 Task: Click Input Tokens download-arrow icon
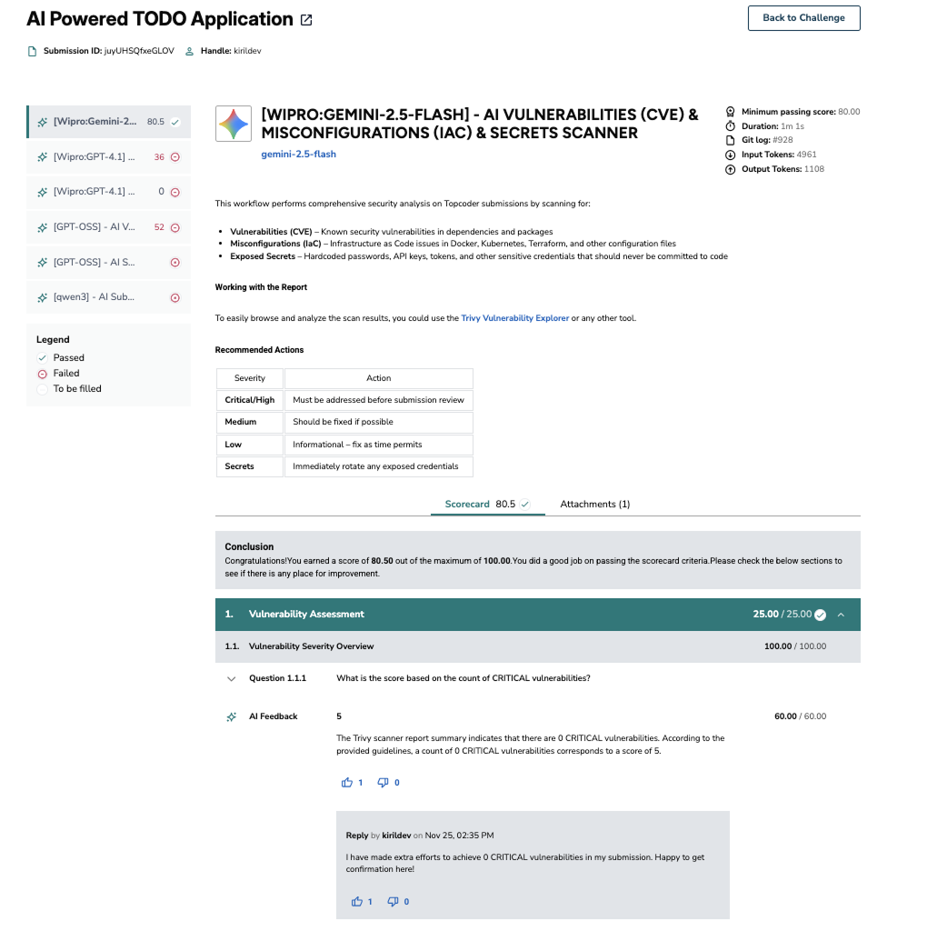730,155
